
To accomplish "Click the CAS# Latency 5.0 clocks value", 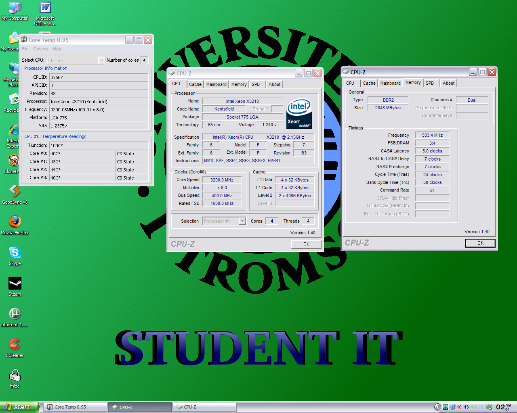I will (432, 151).
